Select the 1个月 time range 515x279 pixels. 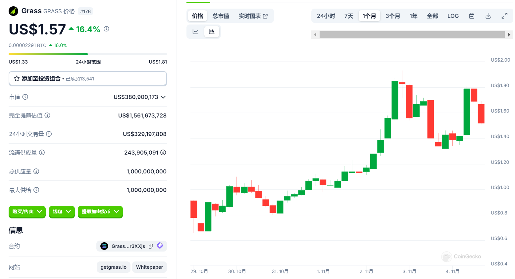369,16
